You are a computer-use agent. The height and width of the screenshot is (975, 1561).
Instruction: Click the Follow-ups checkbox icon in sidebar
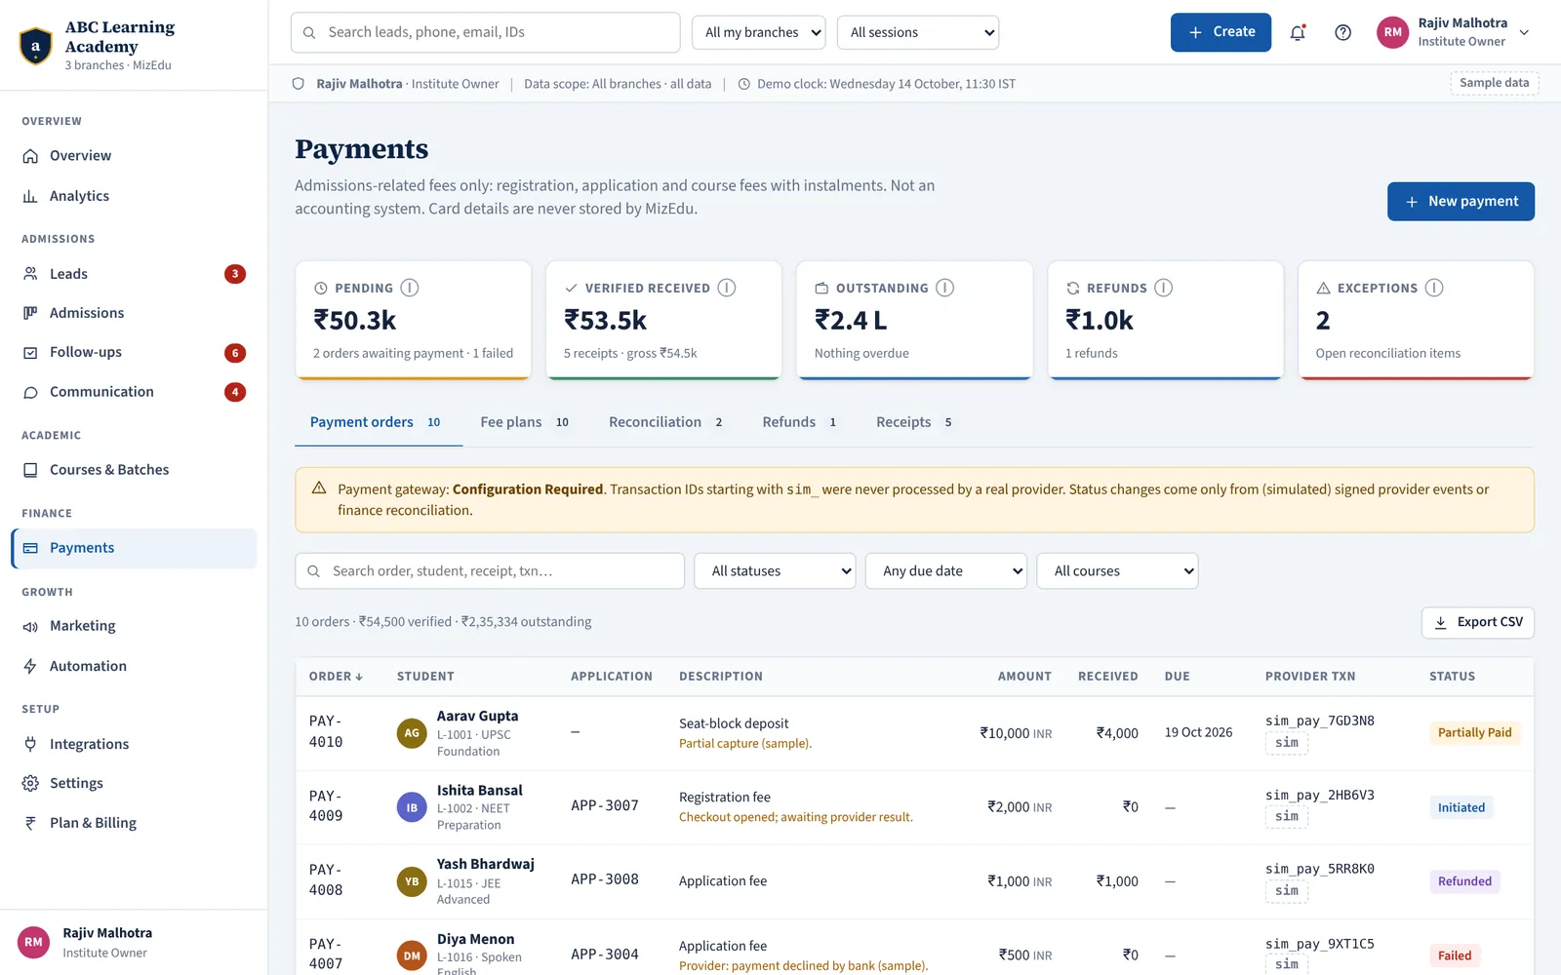pyautogui.click(x=30, y=353)
